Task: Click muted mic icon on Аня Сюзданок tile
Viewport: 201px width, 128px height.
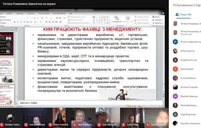Action: click(x=26, y=125)
